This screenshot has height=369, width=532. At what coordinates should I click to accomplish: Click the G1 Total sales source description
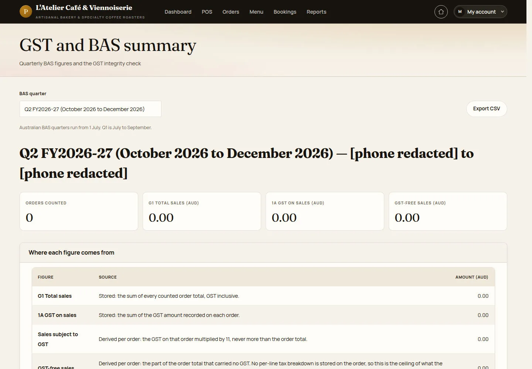point(169,296)
